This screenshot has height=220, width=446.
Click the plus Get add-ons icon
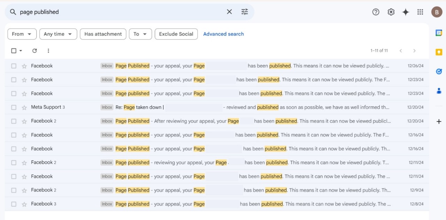tap(439, 122)
